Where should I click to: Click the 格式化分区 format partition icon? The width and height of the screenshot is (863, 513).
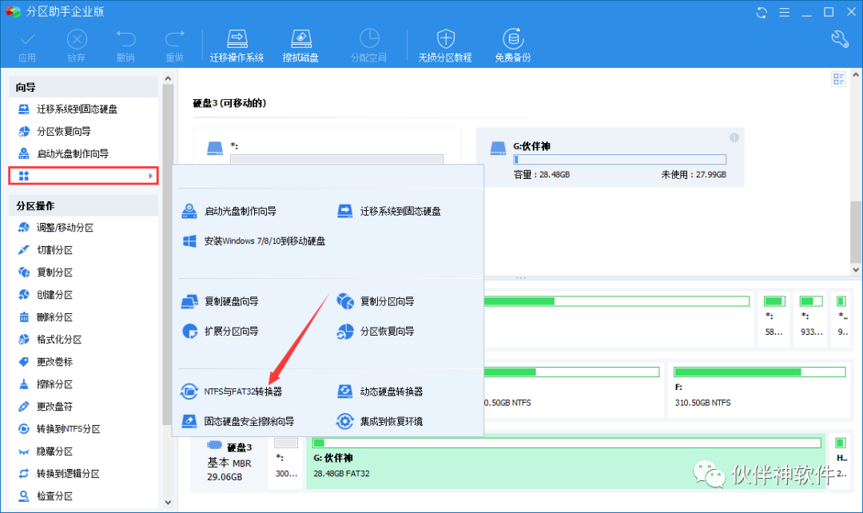point(58,339)
